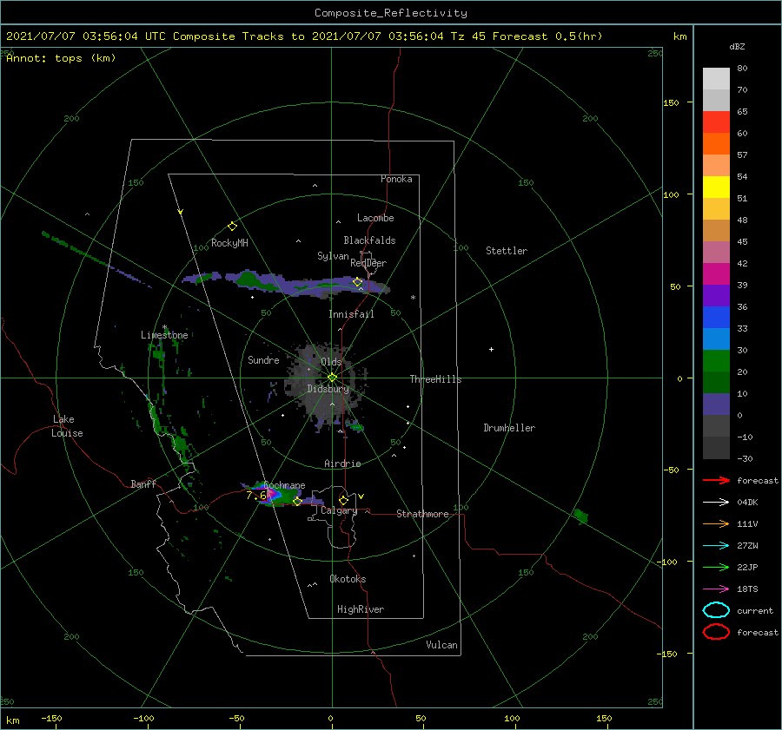Click the Didsbury town label
This screenshot has height=730, width=782.
click(x=328, y=389)
